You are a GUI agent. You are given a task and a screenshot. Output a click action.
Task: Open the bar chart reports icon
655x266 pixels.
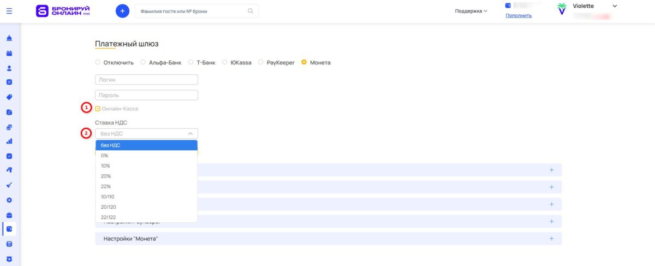click(x=9, y=141)
